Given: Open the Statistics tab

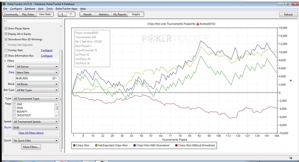Looking at the screenshot, I should click(x=104, y=14).
